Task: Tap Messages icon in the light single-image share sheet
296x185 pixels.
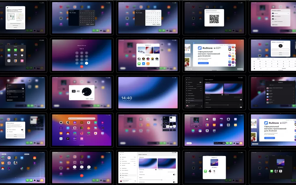Action: [205, 171]
